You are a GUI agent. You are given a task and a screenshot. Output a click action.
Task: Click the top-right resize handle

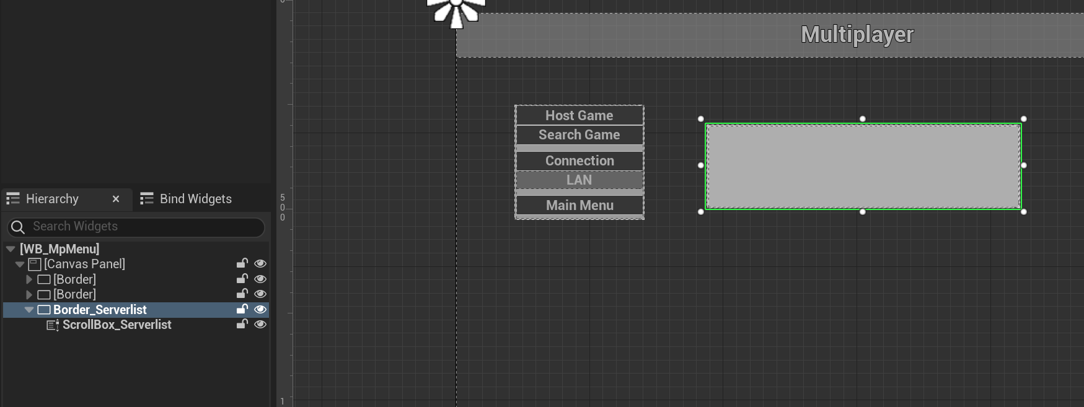tap(1024, 119)
